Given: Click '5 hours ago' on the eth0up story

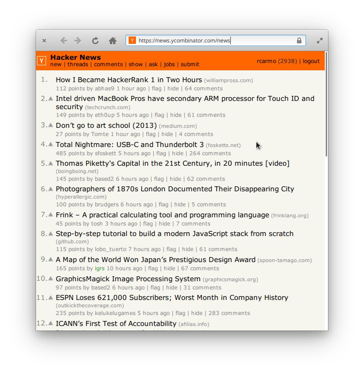Looking at the screenshot, I should tap(133, 115).
